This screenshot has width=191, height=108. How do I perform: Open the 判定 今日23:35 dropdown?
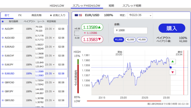pos(140,16)
